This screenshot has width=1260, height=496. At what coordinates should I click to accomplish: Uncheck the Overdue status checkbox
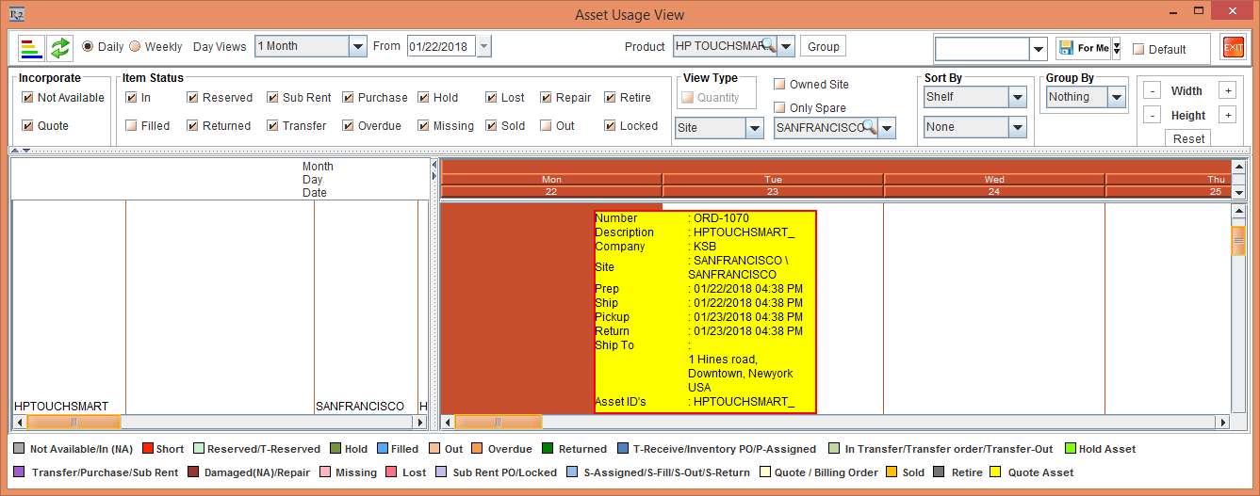coord(349,125)
